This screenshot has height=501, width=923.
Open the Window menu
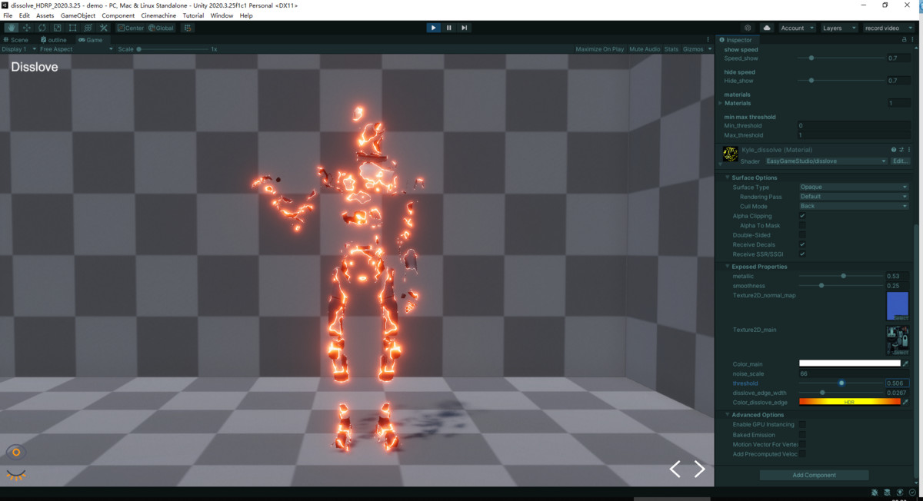(222, 15)
